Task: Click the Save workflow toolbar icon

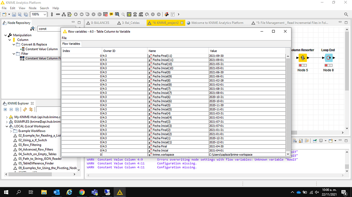Action: [x=14, y=14]
